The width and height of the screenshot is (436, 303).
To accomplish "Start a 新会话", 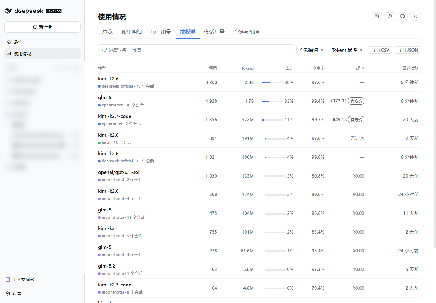I will pos(42,27).
